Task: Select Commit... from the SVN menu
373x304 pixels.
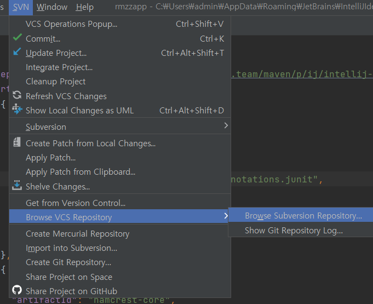Action: pyautogui.click(x=120, y=38)
